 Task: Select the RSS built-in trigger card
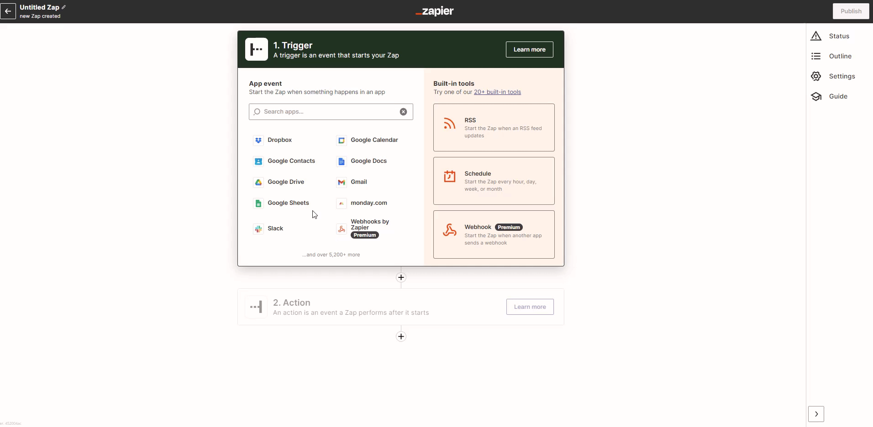(x=494, y=127)
